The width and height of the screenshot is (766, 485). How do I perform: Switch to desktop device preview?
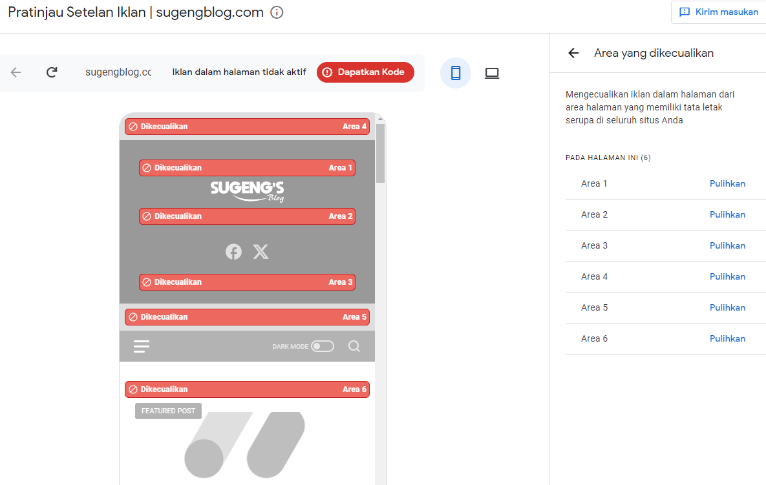coord(492,73)
